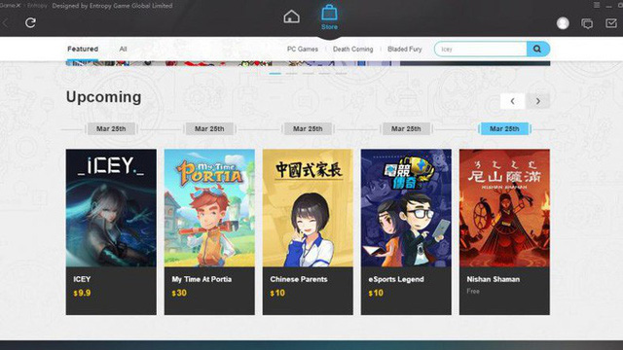
Task: Open Chinese Parents game cover
Action: point(308,208)
